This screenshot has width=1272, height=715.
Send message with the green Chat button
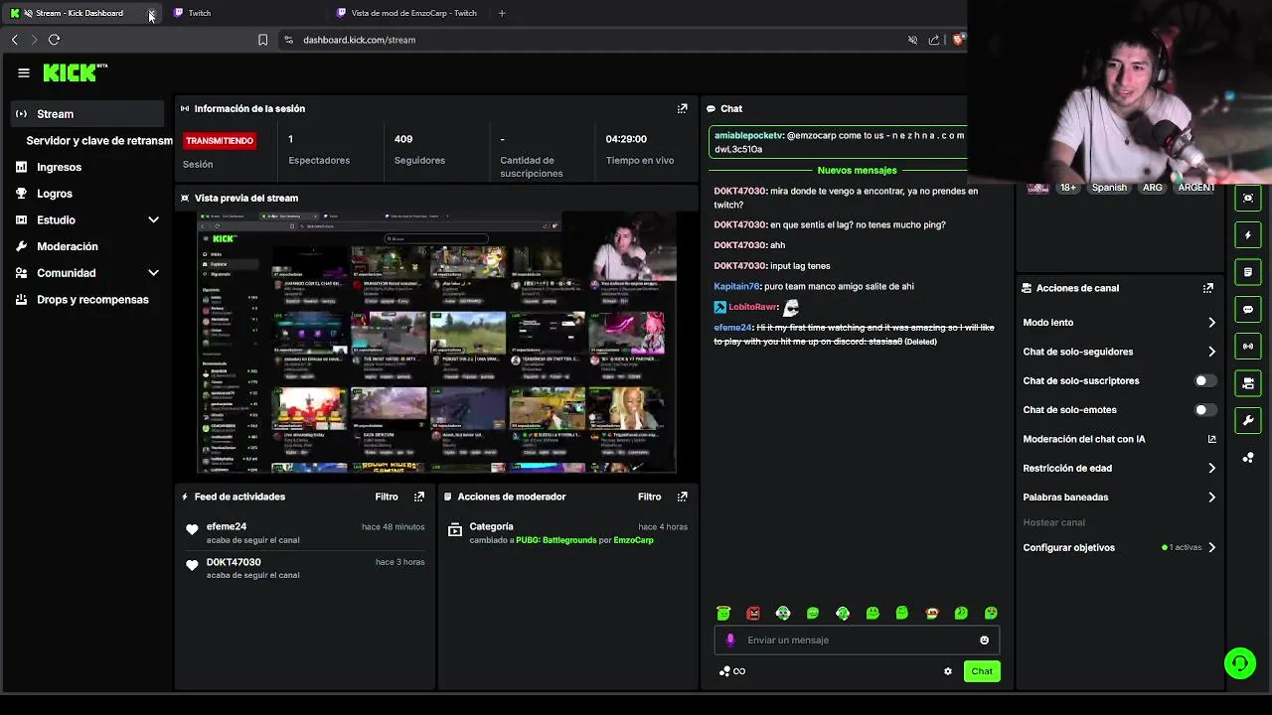(x=982, y=671)
